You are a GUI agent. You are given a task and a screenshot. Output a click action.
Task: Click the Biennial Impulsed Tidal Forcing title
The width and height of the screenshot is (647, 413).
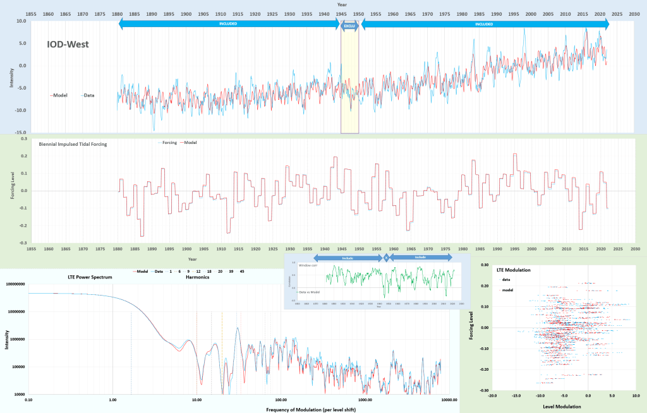(73, 144)
